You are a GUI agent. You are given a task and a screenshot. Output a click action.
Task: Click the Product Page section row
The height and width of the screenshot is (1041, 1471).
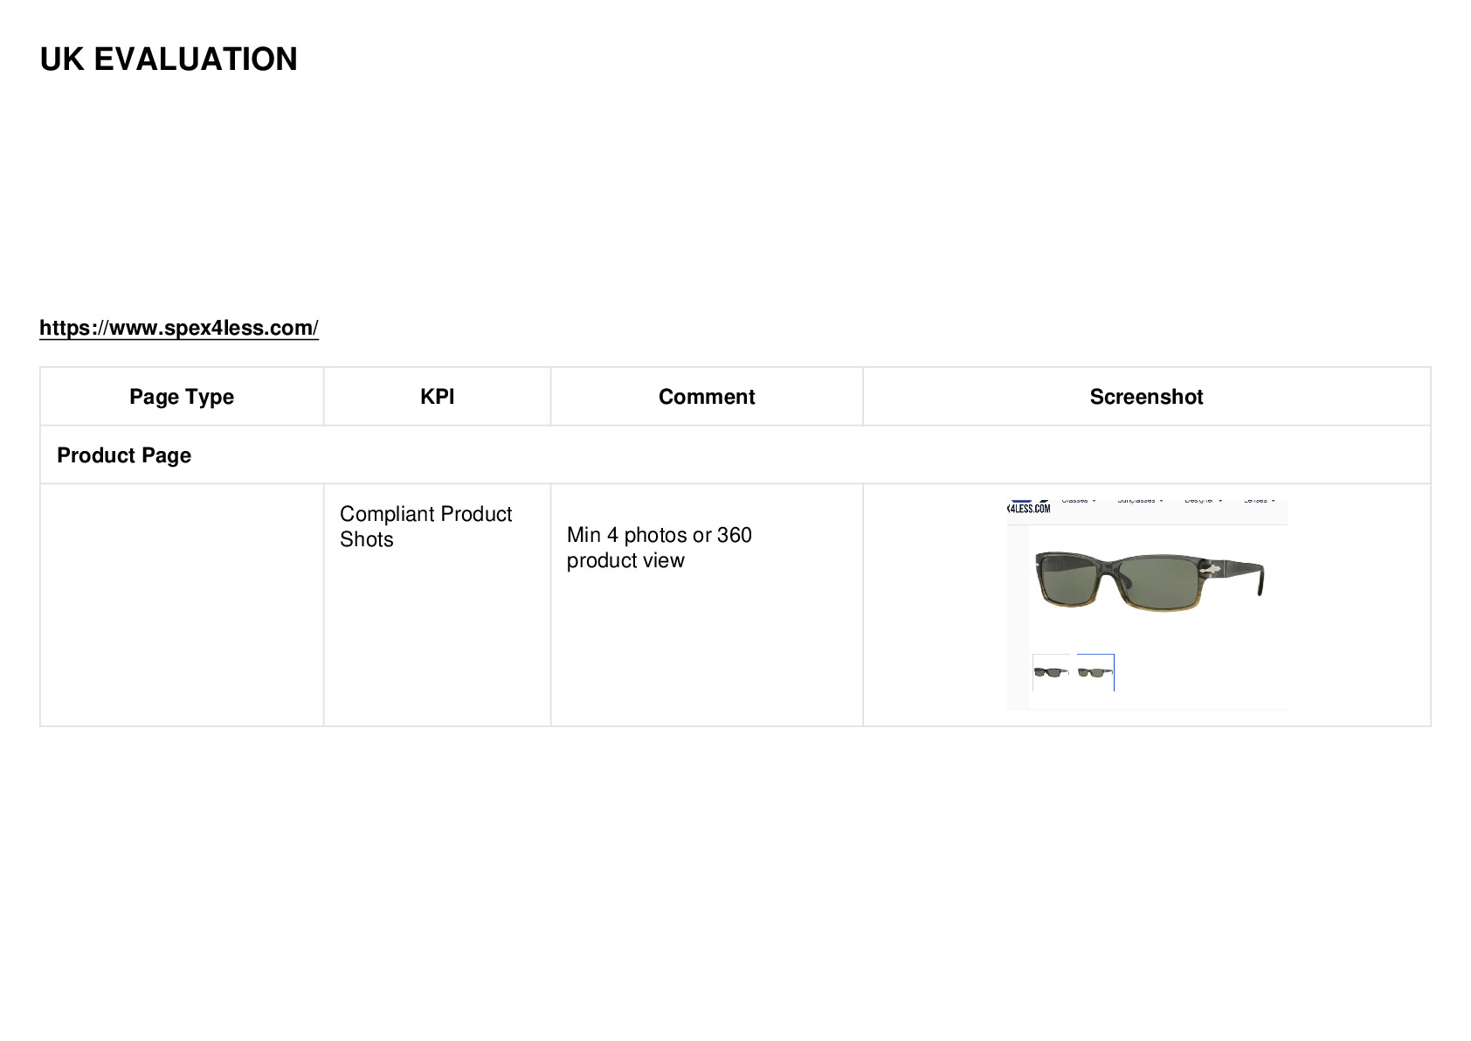(735, 455)
